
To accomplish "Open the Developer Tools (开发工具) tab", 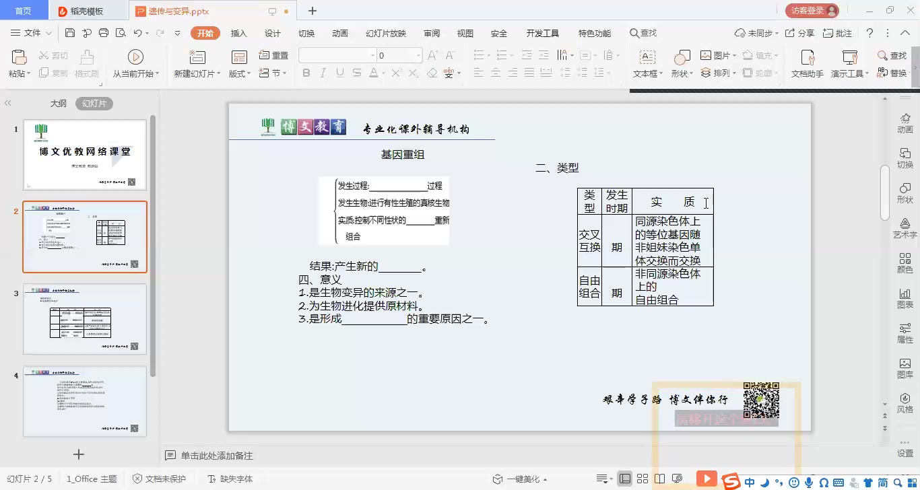I will point(543,33).
